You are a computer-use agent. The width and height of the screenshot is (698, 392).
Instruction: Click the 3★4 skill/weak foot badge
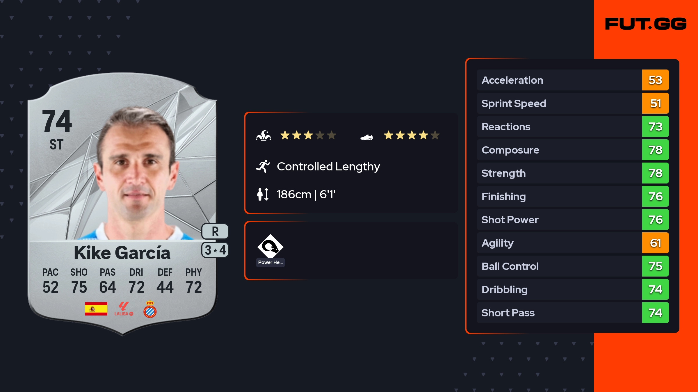tap(215, 250)
